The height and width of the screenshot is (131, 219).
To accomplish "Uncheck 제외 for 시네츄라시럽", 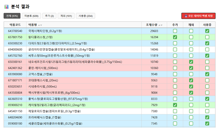I will coord(191,86).
